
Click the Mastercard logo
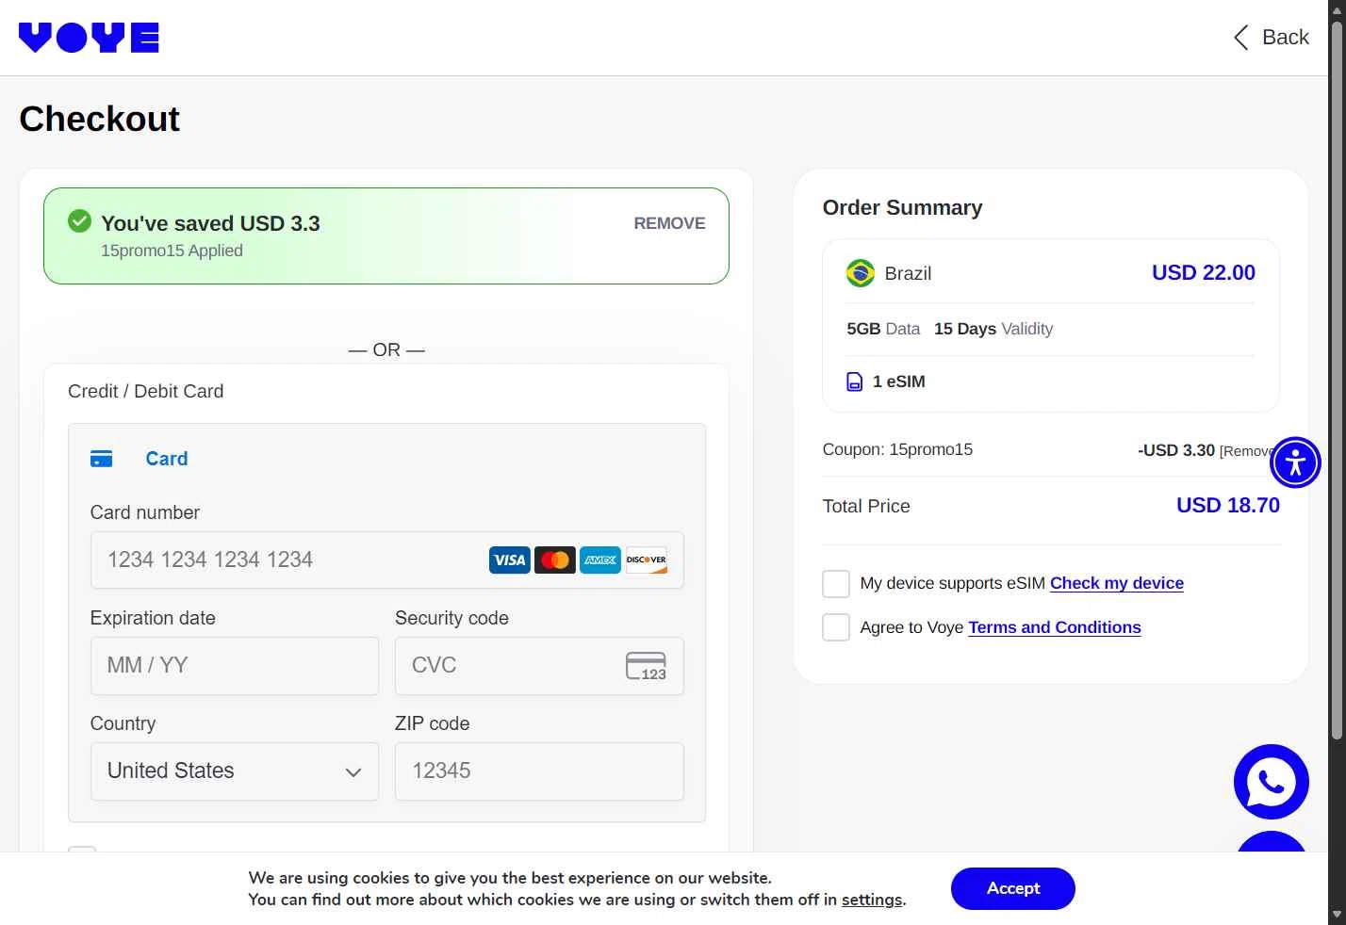(x=555, y=560)
